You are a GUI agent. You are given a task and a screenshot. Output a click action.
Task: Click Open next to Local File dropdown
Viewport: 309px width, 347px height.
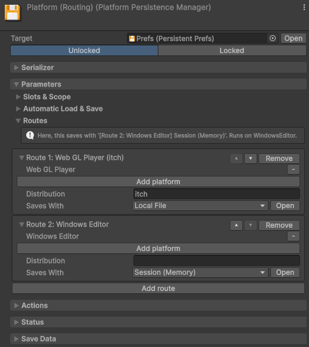click(285, 206)
